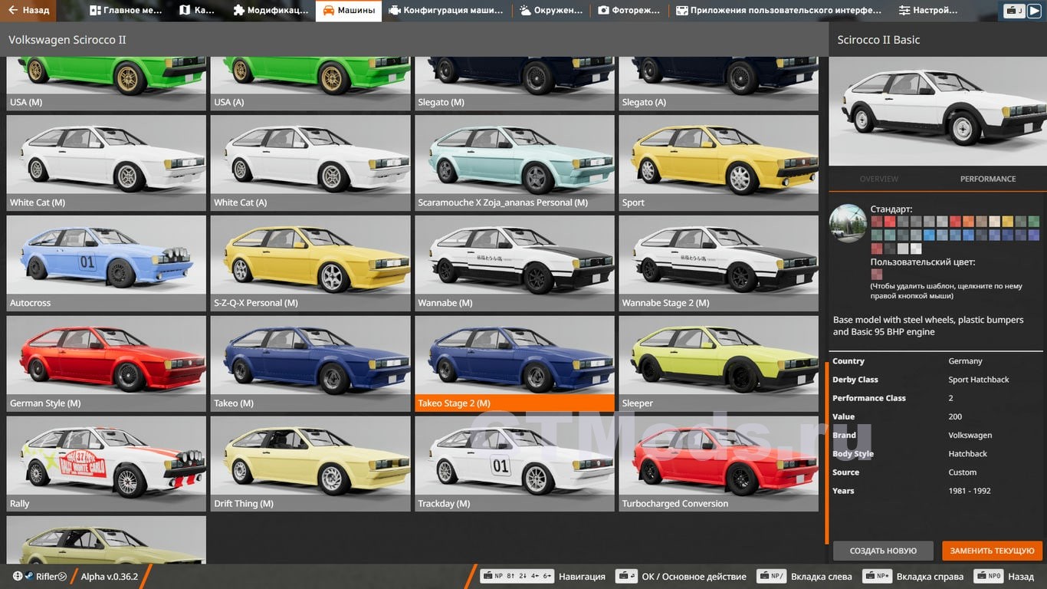Screen dimensions: 1047x589
Task: Select the Drift Thing (M) configuration
Action: [x=310, y=464]
